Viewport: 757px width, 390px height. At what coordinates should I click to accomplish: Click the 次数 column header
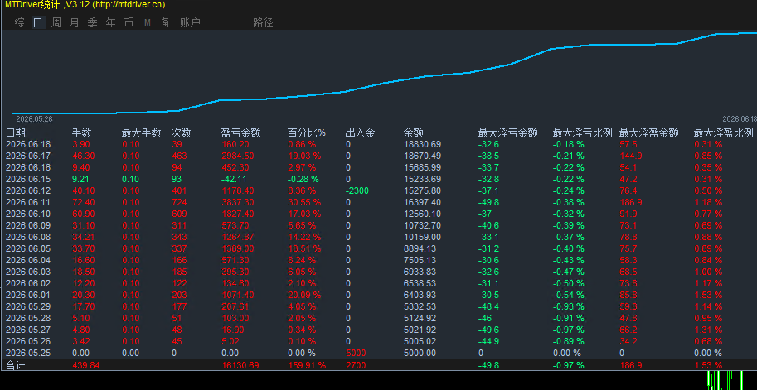click(182, 133)
